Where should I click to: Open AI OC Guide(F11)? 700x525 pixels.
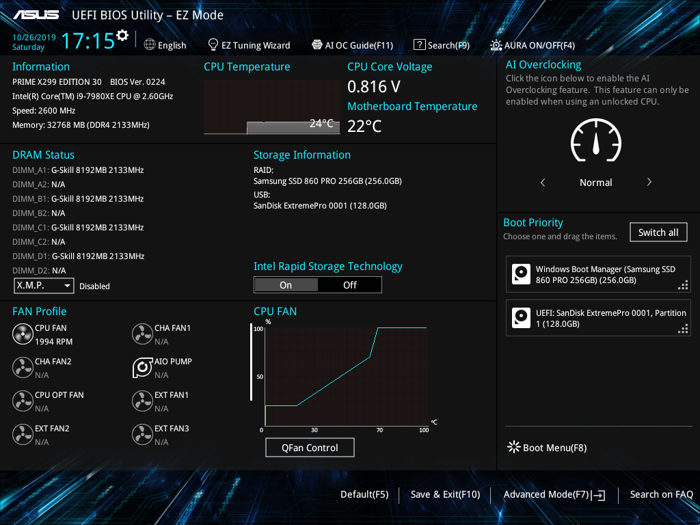(359, 45)
